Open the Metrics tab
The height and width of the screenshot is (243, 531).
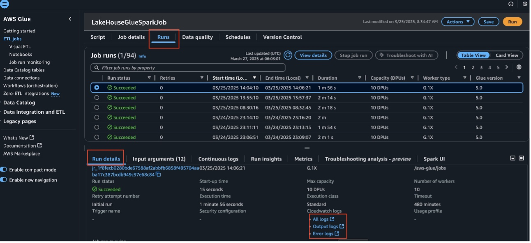click(303, 159)
